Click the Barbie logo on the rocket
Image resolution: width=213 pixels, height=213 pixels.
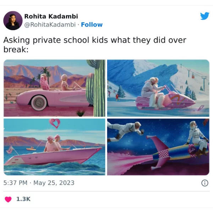click(x=192, y=150)
